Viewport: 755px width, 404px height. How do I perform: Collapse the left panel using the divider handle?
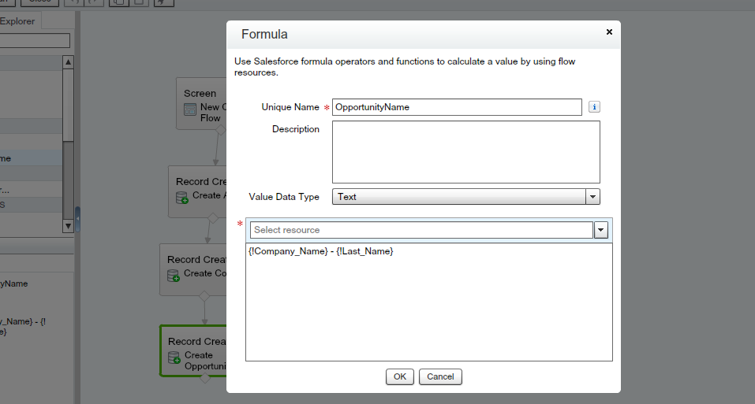pos(77,216)
